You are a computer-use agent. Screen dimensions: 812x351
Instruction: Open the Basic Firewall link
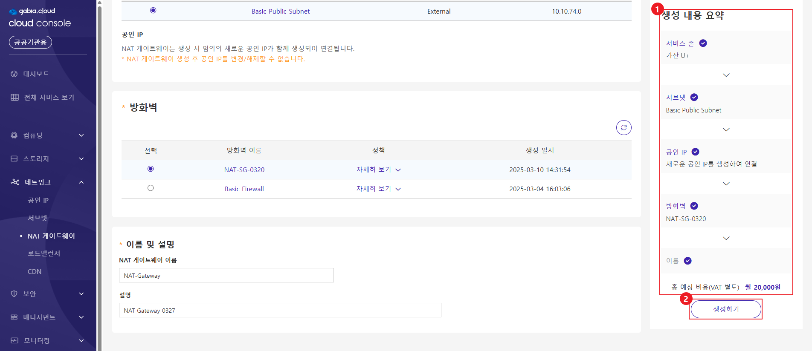coord(244,189)
